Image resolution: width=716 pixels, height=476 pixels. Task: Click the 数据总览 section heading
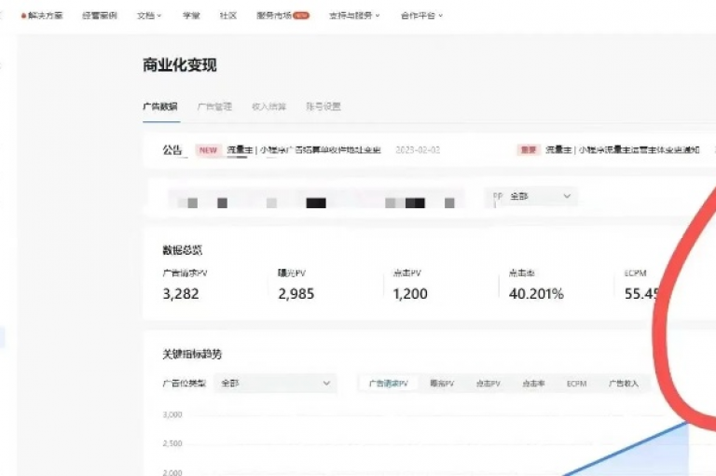182,250
